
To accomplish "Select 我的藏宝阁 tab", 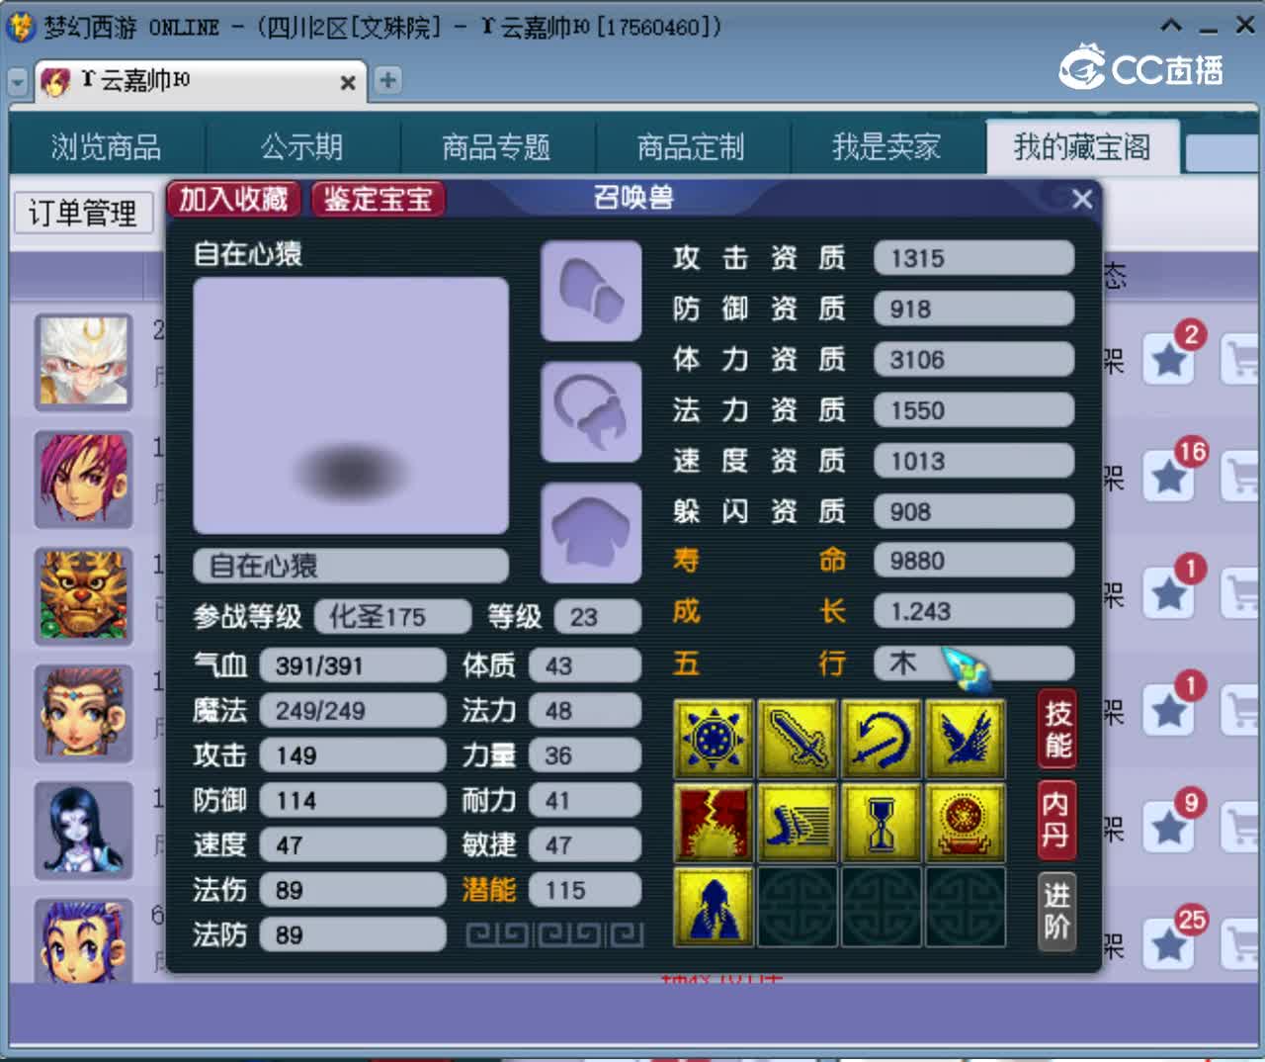I will (1082, 147).
